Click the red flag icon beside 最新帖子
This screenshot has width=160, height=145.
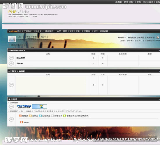pyautogui.click(x=158, y=37)
